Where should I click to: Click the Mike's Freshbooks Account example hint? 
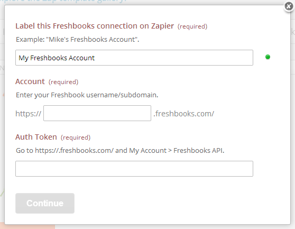78,39
